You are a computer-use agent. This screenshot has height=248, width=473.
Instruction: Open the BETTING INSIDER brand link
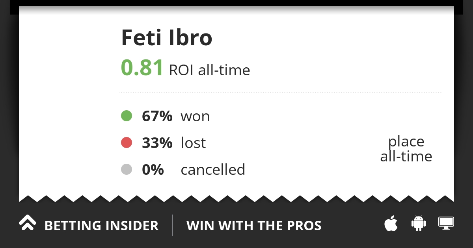[101, 226]
